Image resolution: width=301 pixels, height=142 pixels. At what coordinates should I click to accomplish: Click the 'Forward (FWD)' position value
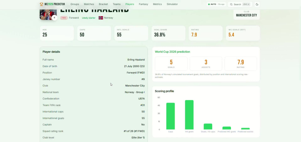pos(136,73)
